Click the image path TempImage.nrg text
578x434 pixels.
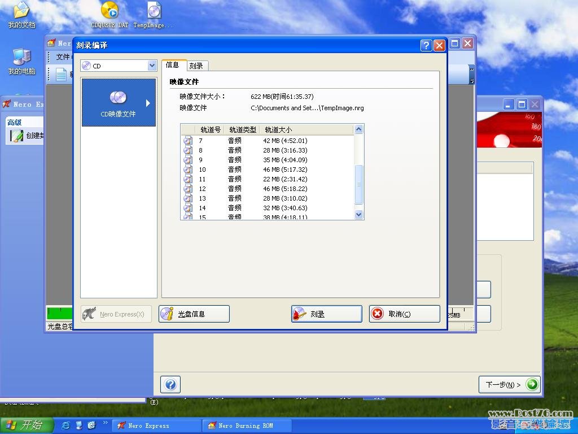click(307, 108)
